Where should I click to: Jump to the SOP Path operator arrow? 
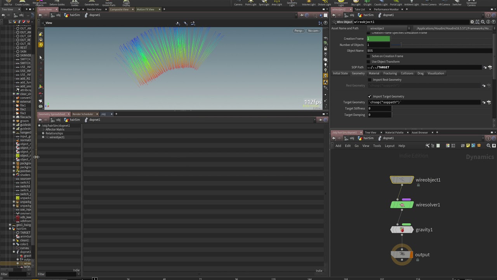485,67
